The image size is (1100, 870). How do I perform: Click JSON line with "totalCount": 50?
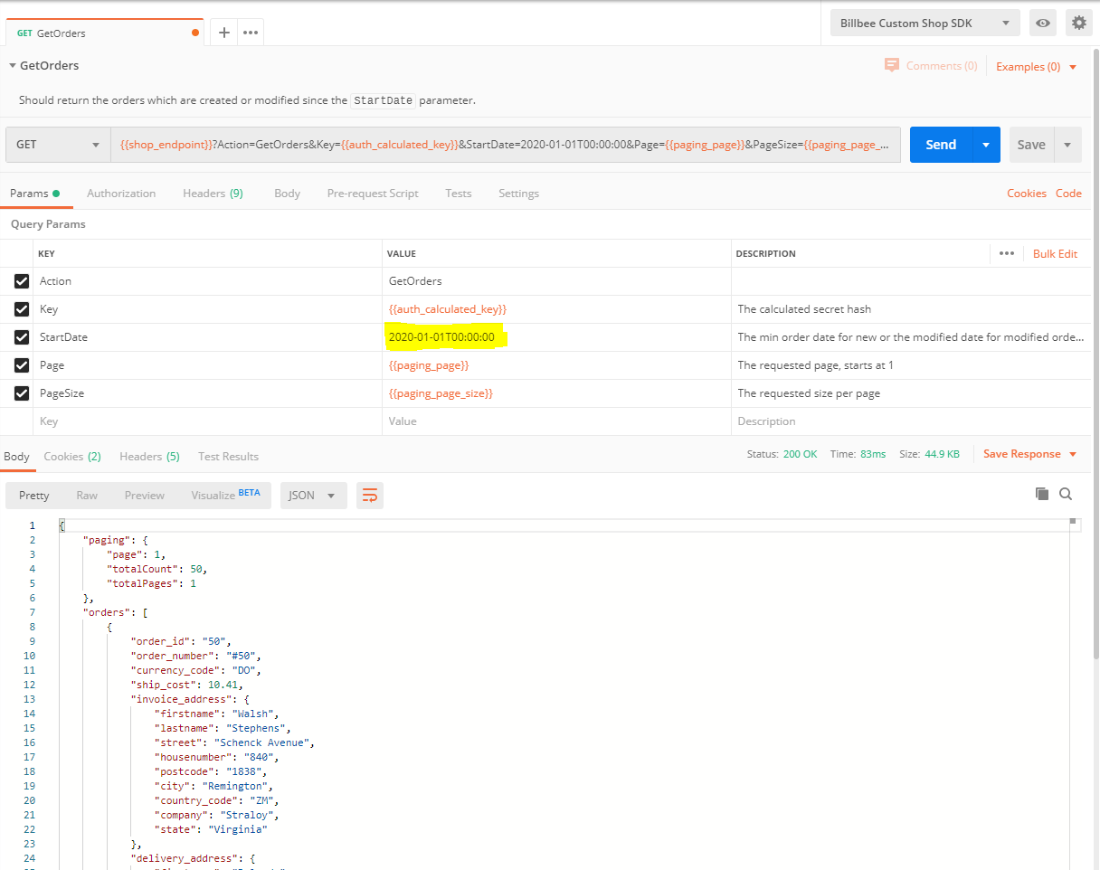pyautogui.click(x=156, y=569)
